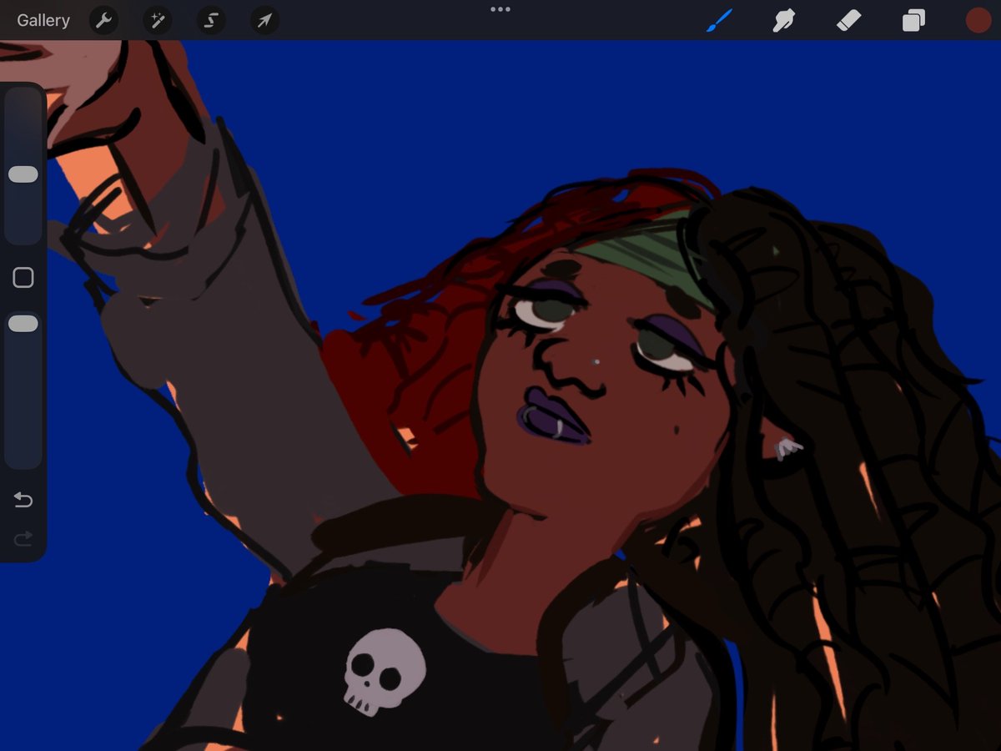Tap the three-dot multitasking handle
The height and width of the screenshot is (751, 1001).
(500, 9)
